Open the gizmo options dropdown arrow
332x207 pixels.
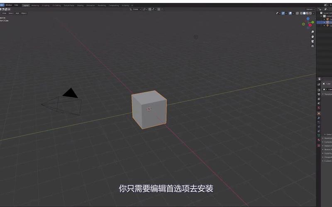[286, 13]
